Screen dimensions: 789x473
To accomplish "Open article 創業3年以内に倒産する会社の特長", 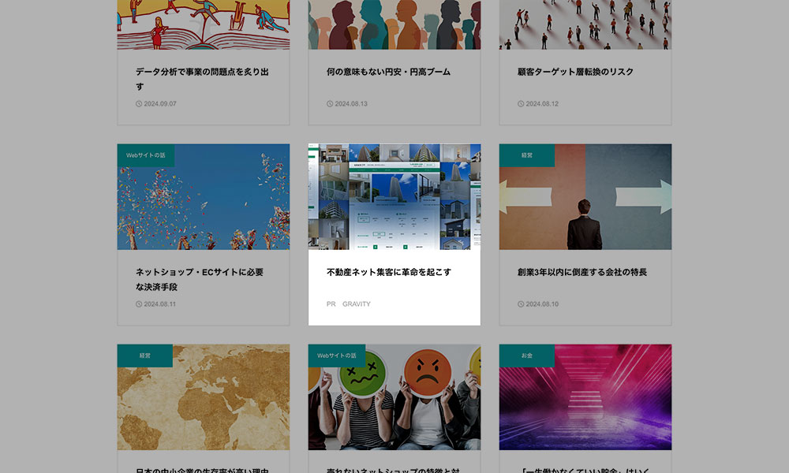I will [x=581, y=272].
